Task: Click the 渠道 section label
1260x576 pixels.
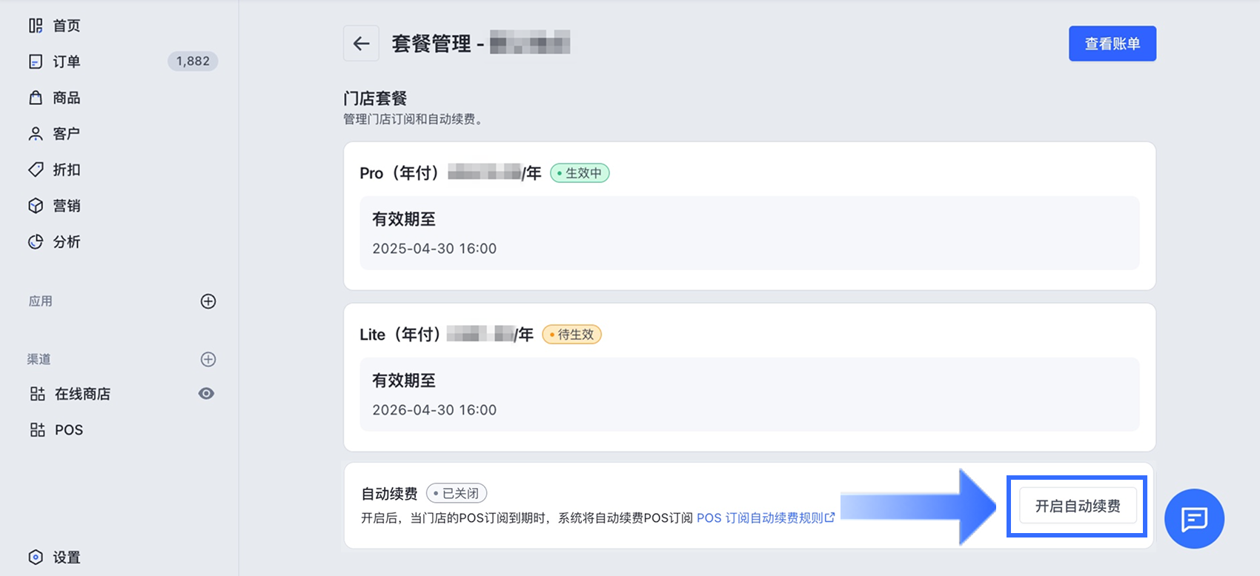Action: tap(39, 359)
